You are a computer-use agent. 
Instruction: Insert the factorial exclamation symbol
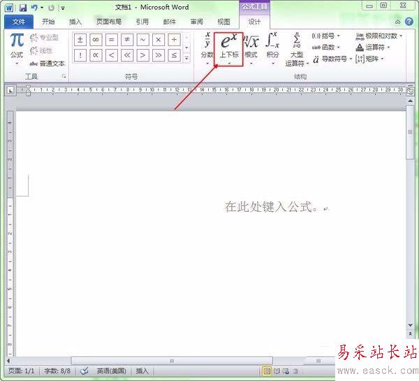point(80,55)
